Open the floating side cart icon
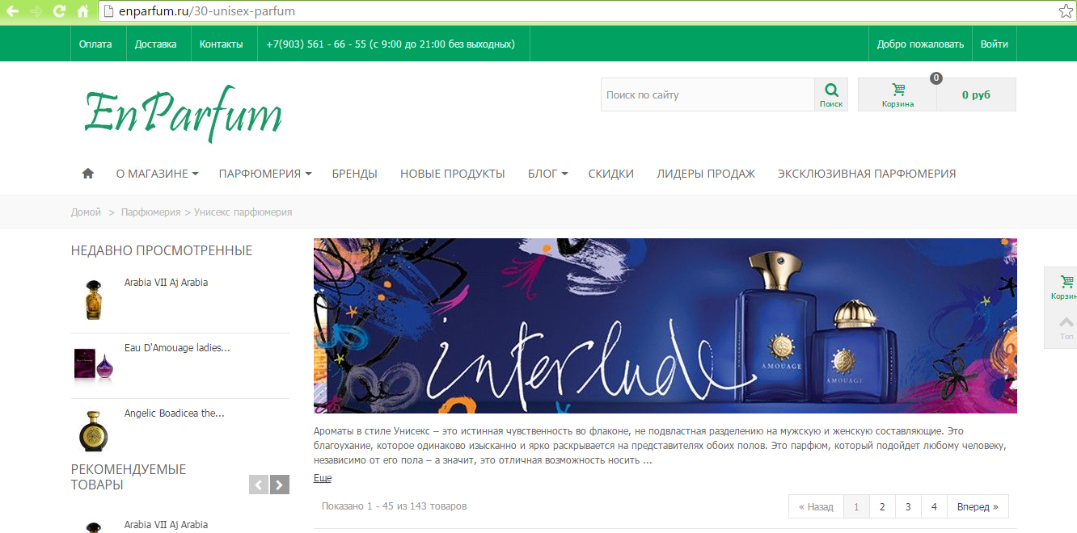 (1065, 287)
